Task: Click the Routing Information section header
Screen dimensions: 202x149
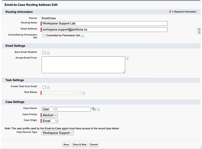Action: pos(19,12)
